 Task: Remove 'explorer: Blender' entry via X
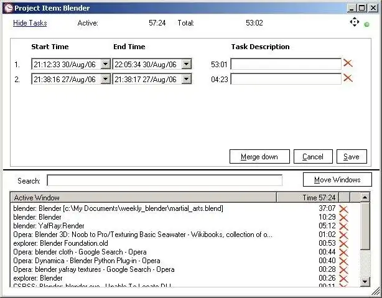pyautogui.click(x=343, y=279)
